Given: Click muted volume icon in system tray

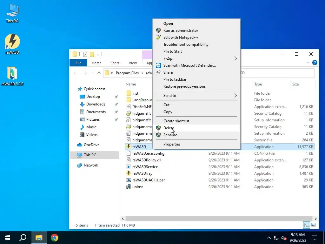Looking at the screenshot, I should [x=284, y=238].
